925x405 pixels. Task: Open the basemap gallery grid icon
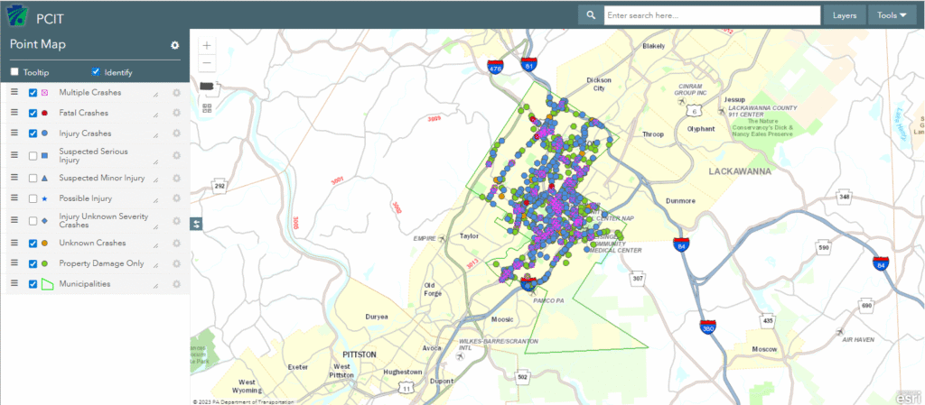click(x=207, y=107)
